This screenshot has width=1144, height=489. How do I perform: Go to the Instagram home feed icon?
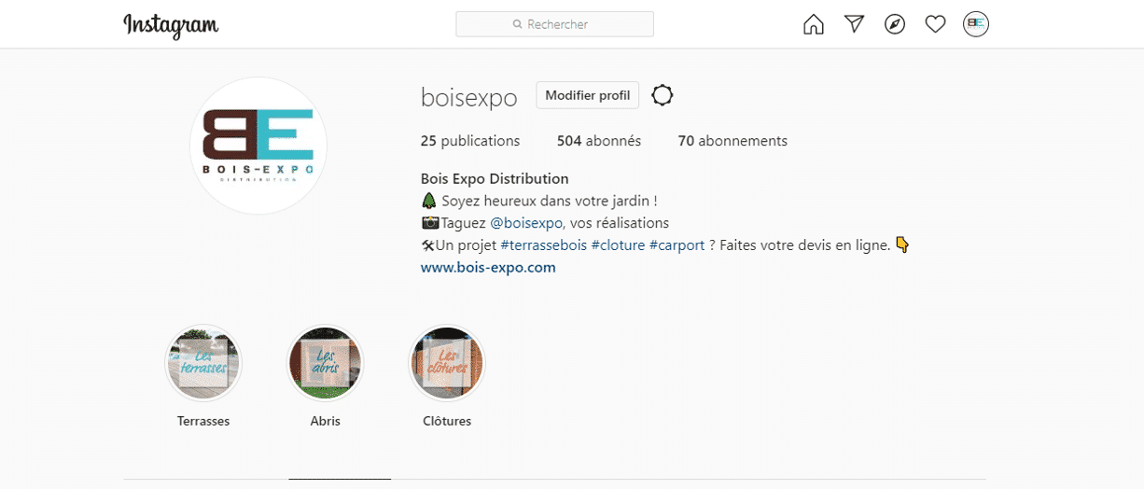click(814, 24)
